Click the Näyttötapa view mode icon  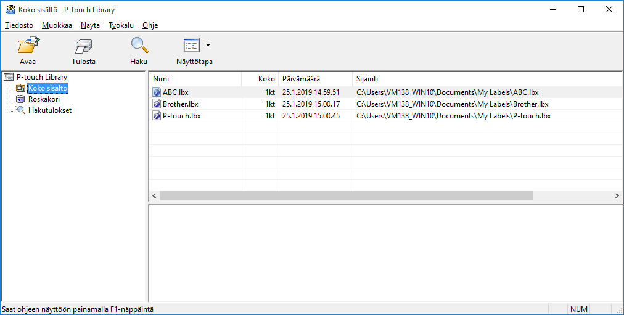(191, 46)
